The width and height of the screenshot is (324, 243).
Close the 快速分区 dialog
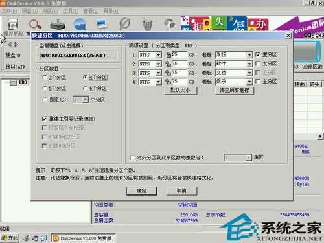click(x=288, y=36)
